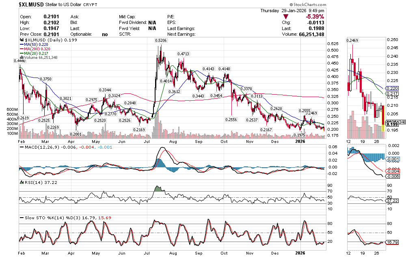Click the green overbought RSI shaded peak
This screenshot has height=257, width=406.
point(158,189)
